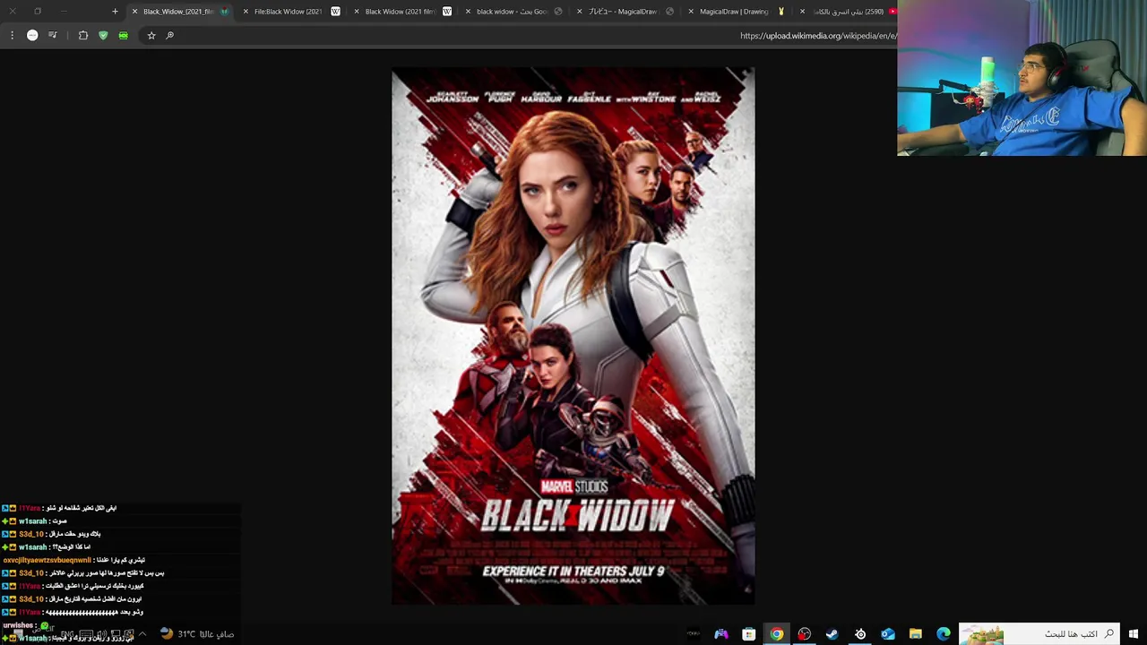
Task: Open the browser extensions puzzle icon
Action: tap(83, 35)
